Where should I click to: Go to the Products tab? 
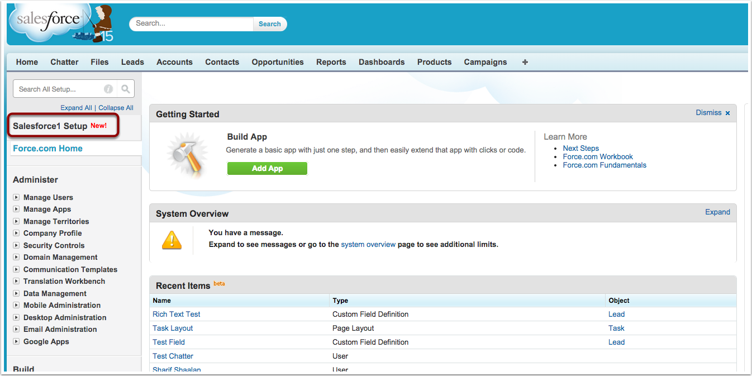pos(434,62)
